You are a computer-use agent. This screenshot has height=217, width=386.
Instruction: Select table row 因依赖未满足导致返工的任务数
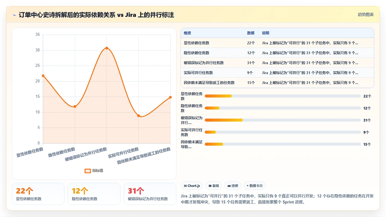[277, 83]
